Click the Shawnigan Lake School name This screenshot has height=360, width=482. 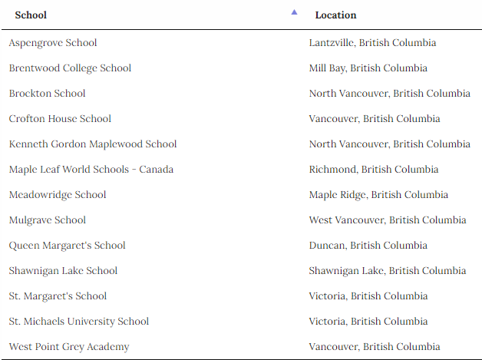click(63, 271)
